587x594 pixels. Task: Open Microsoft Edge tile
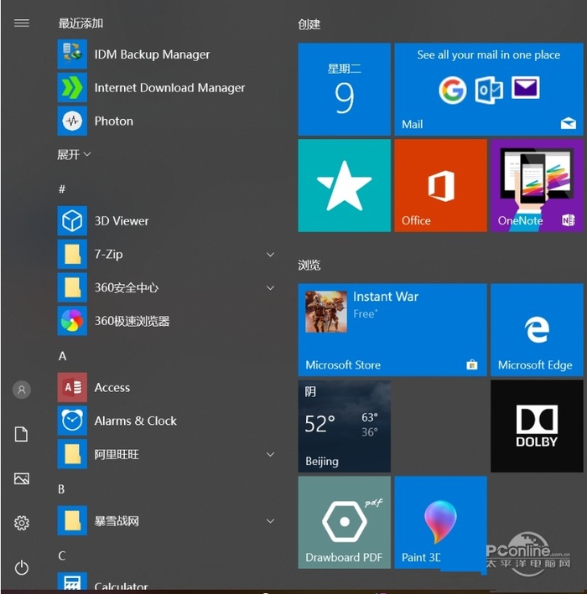tap(537, 330)
